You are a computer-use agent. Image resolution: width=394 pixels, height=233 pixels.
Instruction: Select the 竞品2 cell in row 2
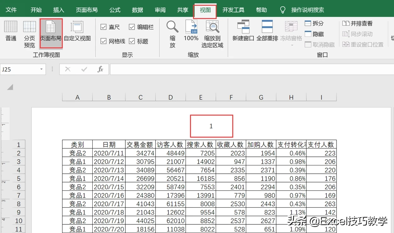77,153
